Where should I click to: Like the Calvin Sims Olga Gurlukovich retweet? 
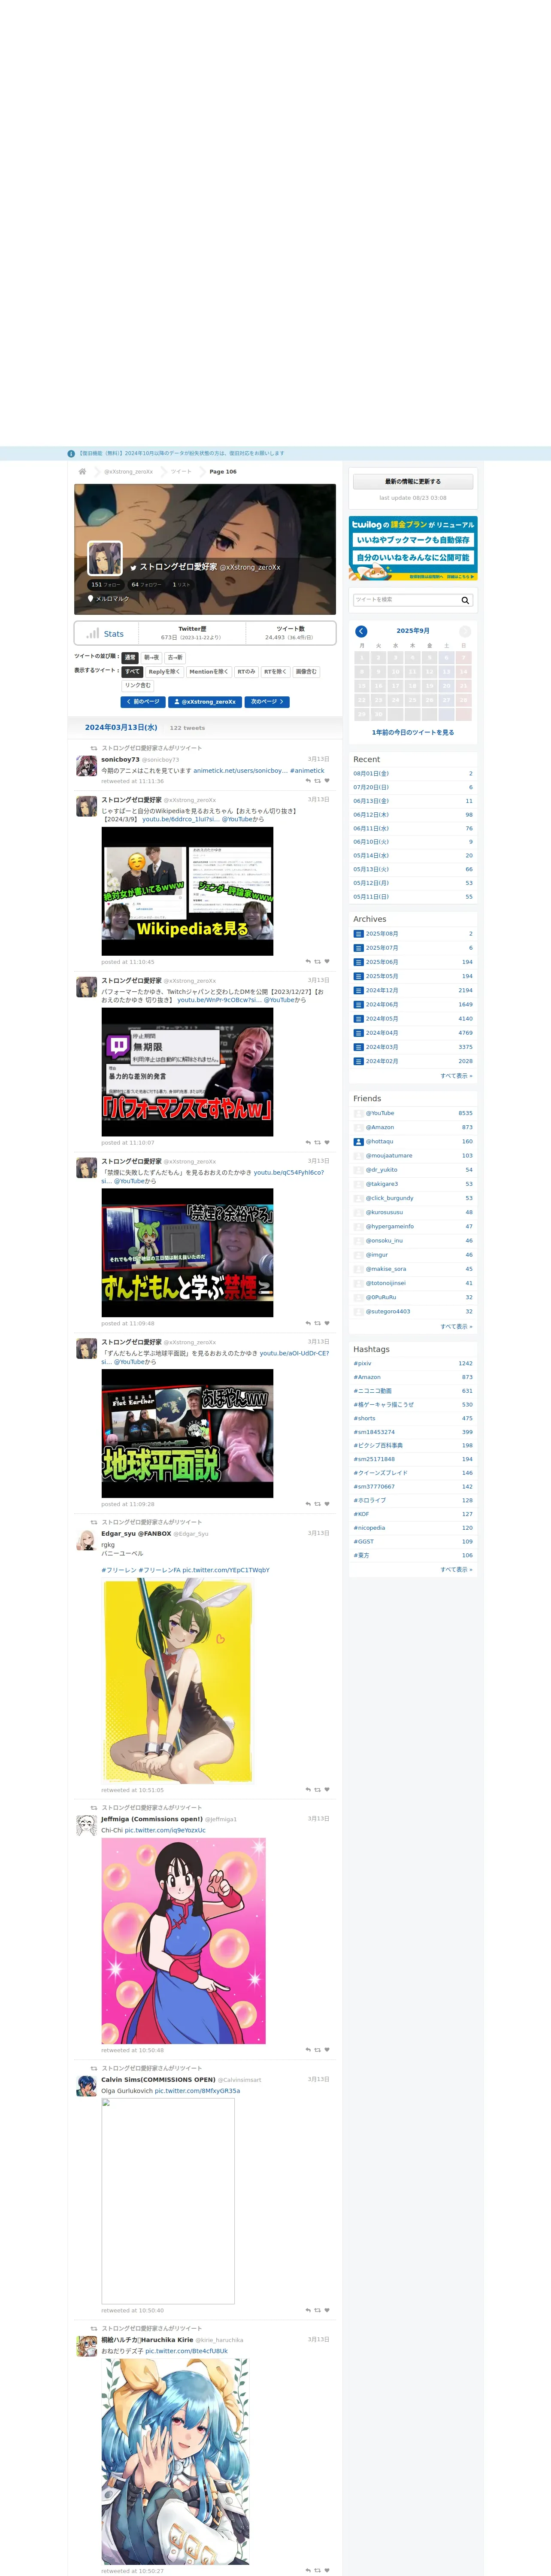click(x=326, y=2310)
